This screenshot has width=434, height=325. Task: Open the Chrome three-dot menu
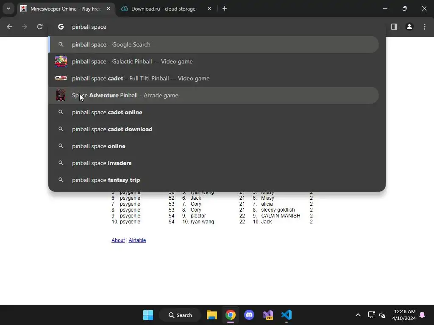[425, 27]
